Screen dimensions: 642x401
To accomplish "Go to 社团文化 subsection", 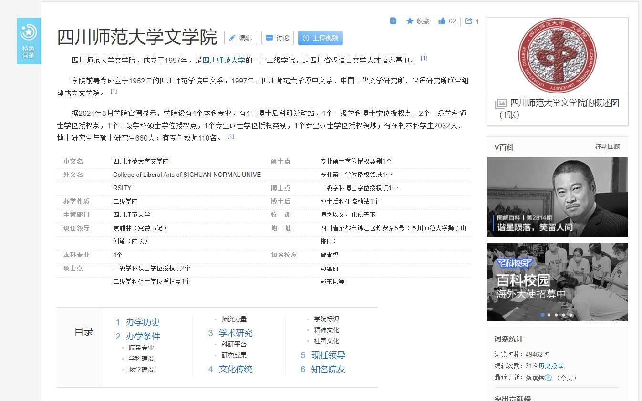I will point(326,341).
